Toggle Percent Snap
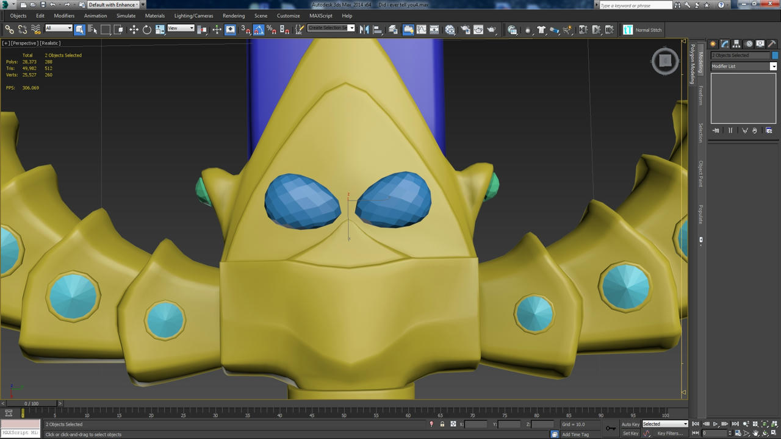Screen dimensions: 781x439 (272, 29)
